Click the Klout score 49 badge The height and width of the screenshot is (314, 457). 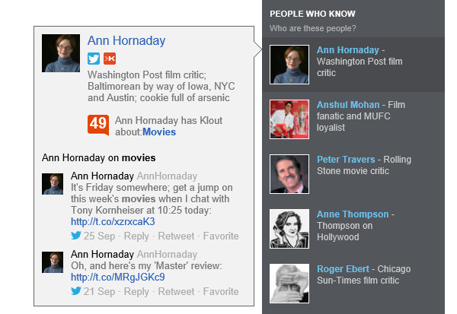pyautogui.click(x=98, y=125)
